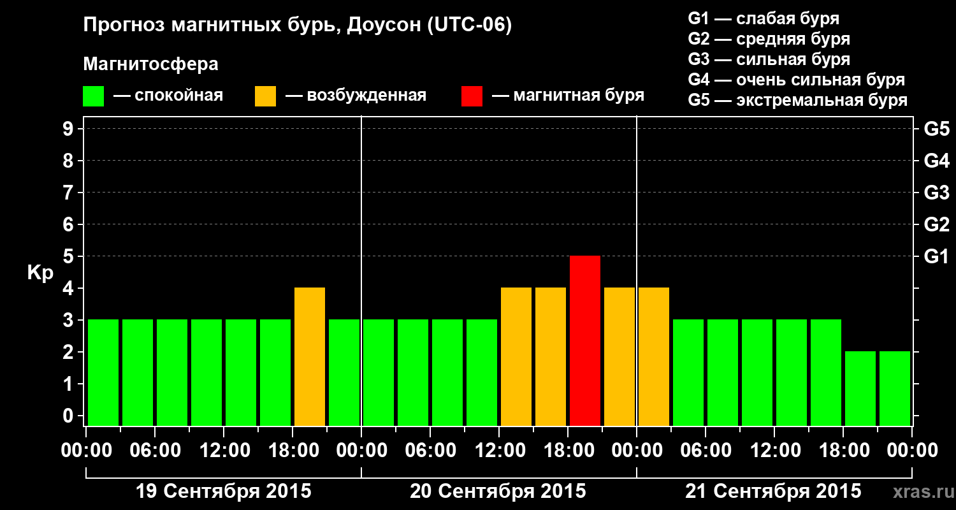Click the legend label — магнитная буря
This screenshot has width=956, height=510.
(x=569, y=96)
